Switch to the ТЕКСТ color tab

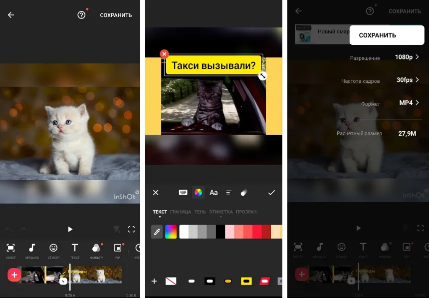click(160, 212)
